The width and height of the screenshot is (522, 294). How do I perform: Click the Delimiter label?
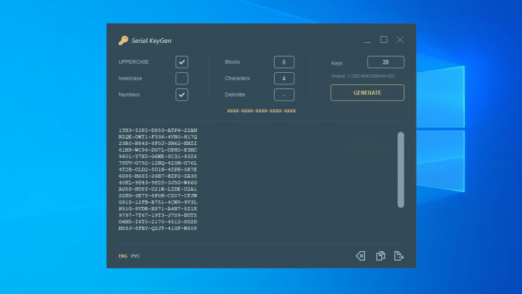[235, 95]
